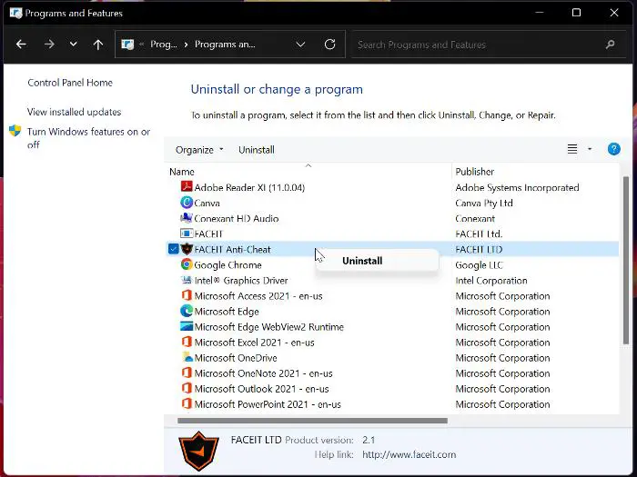Change view using the view icon

click(x=572, y=149)
